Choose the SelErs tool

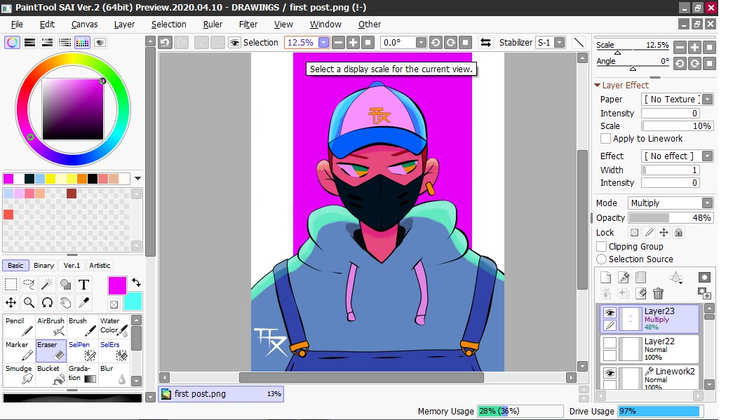pos(114,350)
